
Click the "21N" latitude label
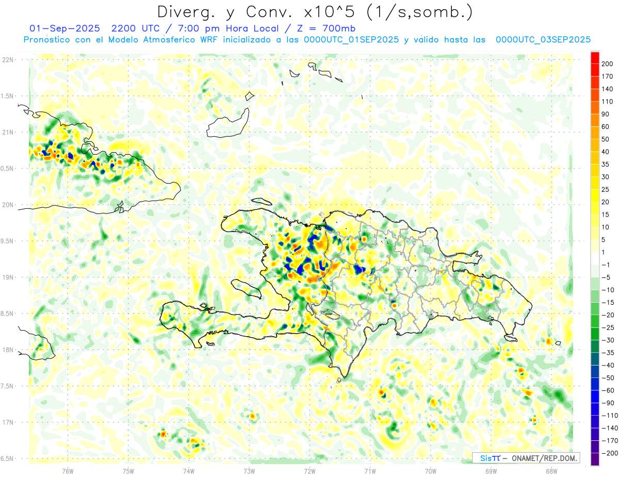pos(7,132)
